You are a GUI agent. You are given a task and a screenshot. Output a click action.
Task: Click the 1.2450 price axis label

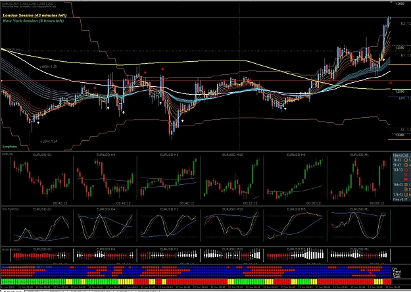click(x=400, y=135)
